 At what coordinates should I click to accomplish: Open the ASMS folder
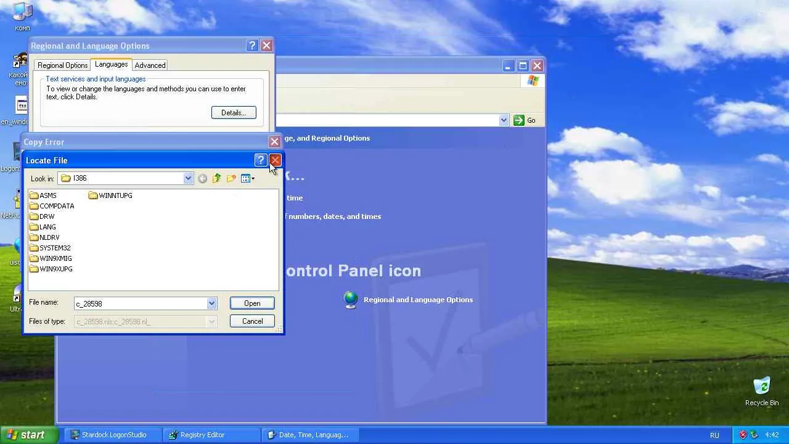coord(43,195)
